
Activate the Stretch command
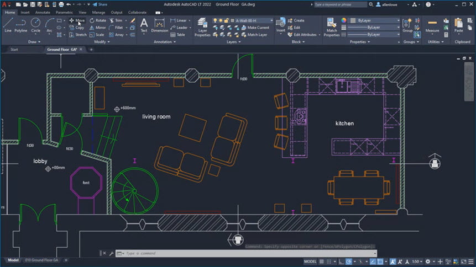pyautogui.click(x=78, y=35)
